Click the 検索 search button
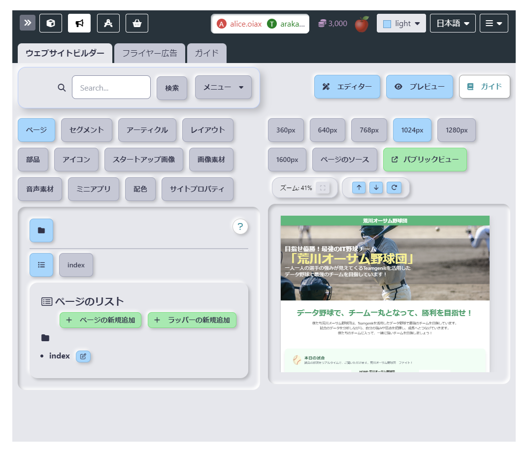 point(172,88)
